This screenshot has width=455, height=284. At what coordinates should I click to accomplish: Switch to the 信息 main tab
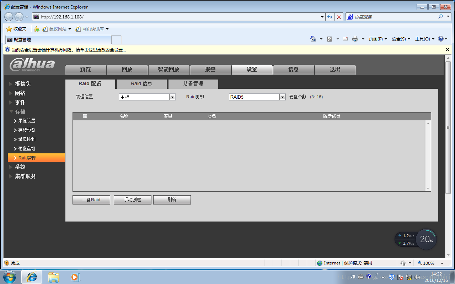[294, 70]
